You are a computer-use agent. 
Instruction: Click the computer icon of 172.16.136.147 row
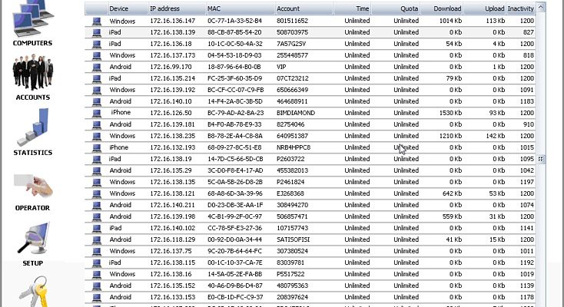(x=96, y=21)
